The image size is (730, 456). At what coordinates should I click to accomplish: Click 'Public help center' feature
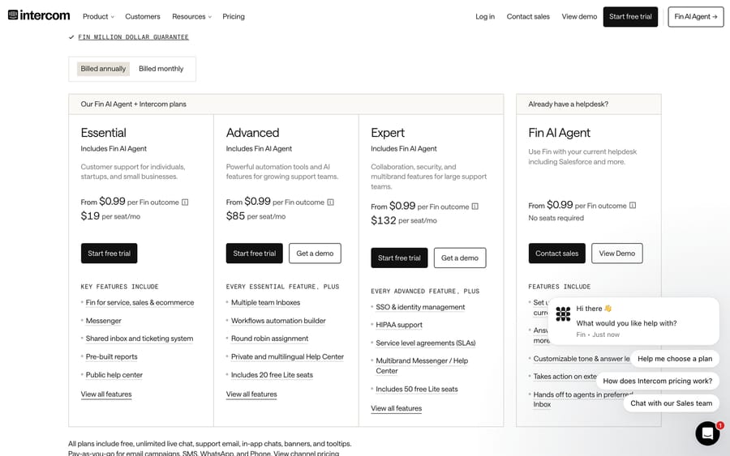click(114, 375)
